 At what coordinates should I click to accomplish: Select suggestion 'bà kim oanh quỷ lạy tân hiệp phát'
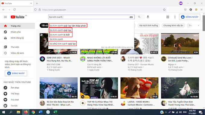click(x=68, y=26)
